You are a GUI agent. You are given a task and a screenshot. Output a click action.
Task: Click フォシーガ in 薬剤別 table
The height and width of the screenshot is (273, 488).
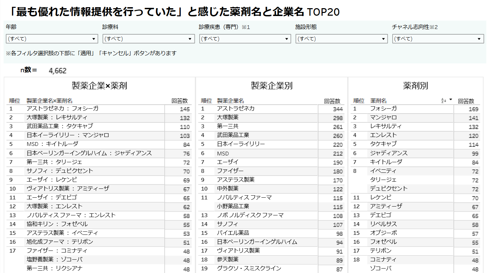(384, 109)
